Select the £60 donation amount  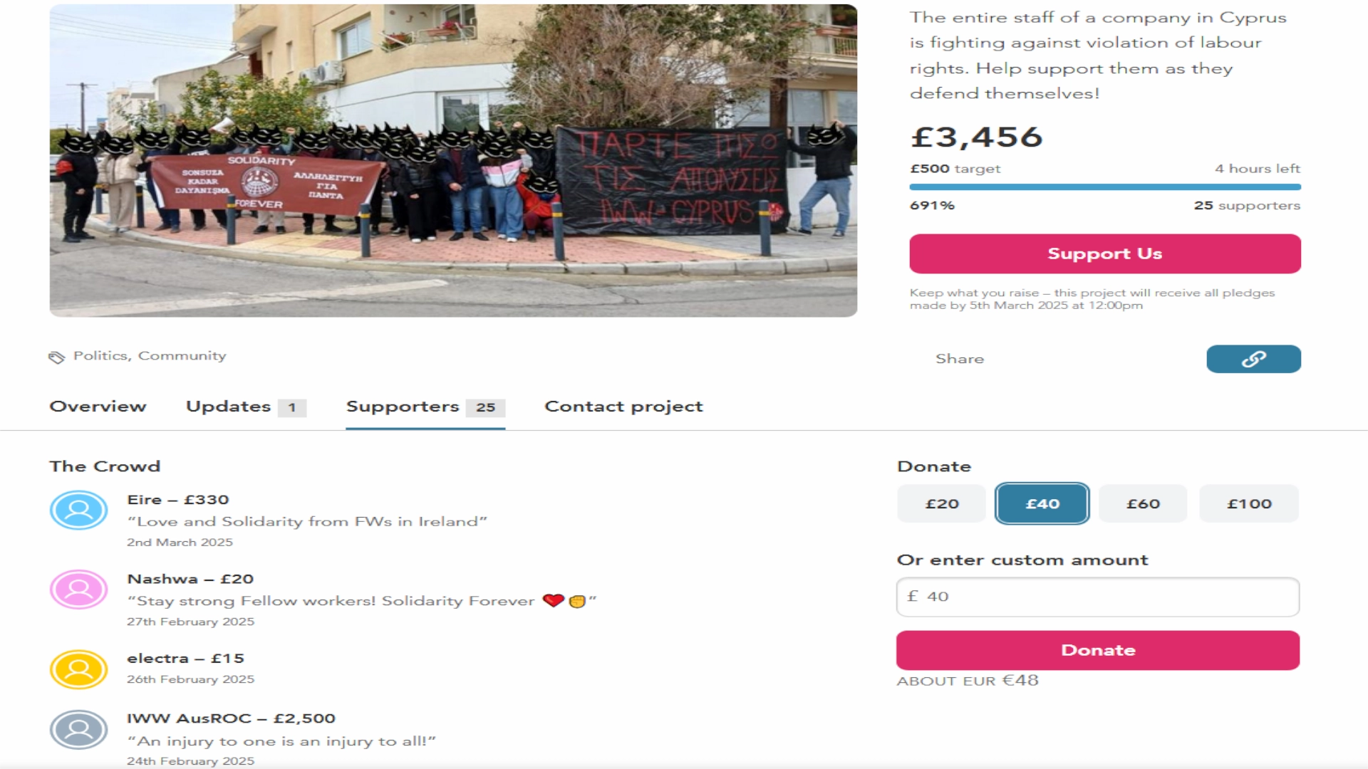[1143, 503]
